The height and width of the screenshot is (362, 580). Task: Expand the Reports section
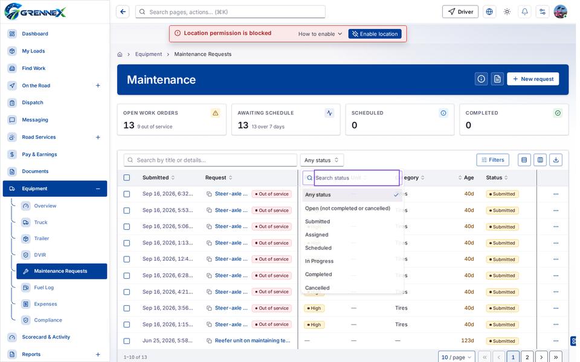[98, 355]
